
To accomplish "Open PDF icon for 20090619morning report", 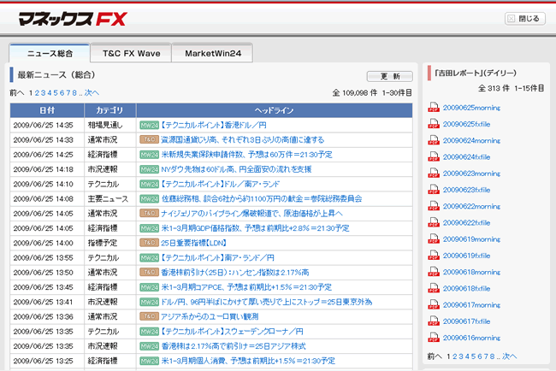I will tap(434, 239).
